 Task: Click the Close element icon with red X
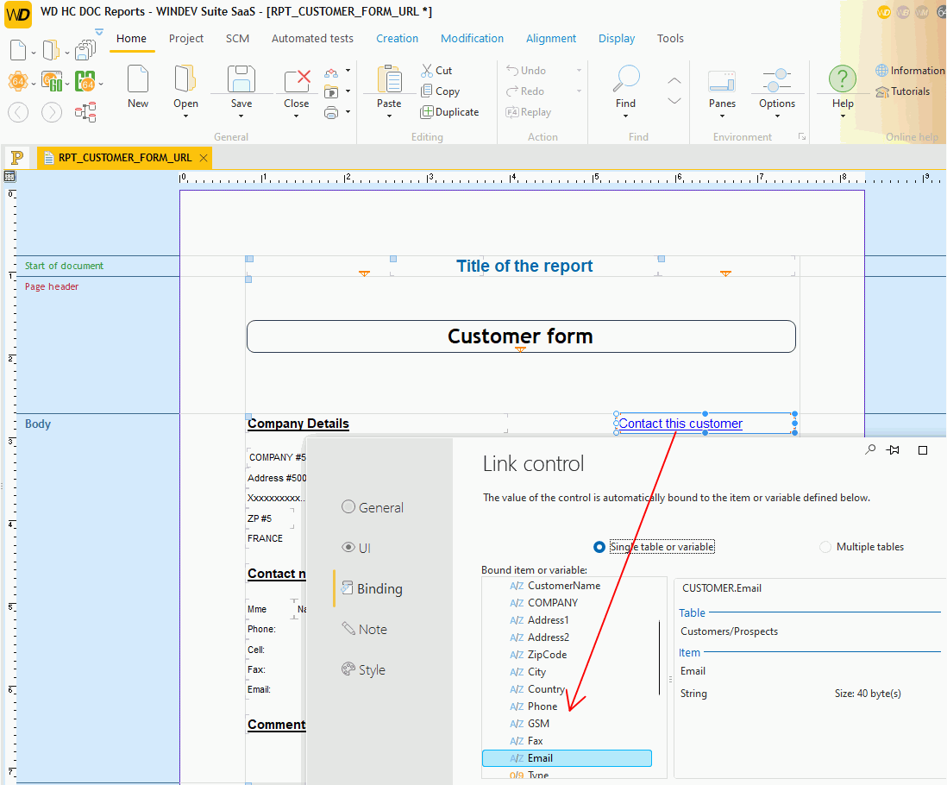297,80
